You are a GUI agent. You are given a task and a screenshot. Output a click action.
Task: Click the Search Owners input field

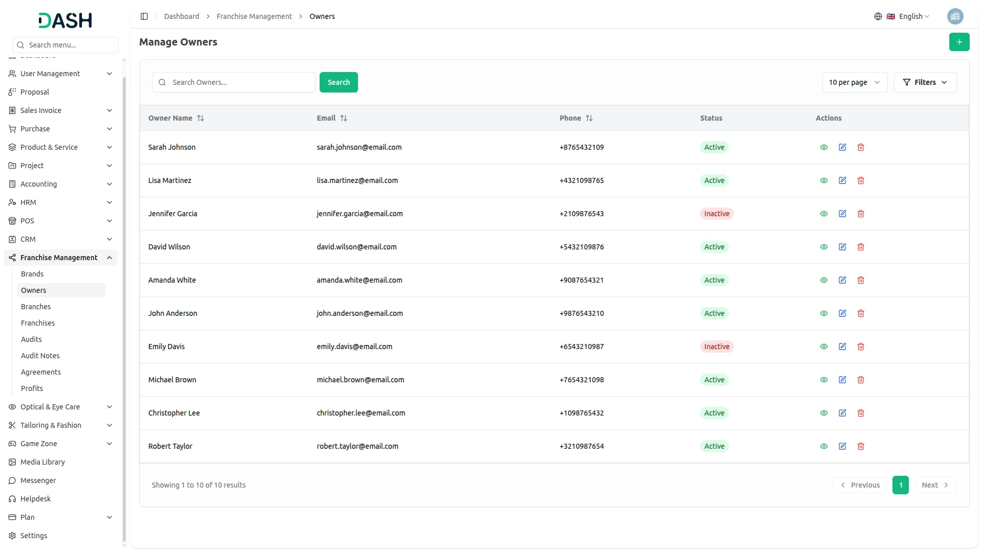[x=240, y=82]
